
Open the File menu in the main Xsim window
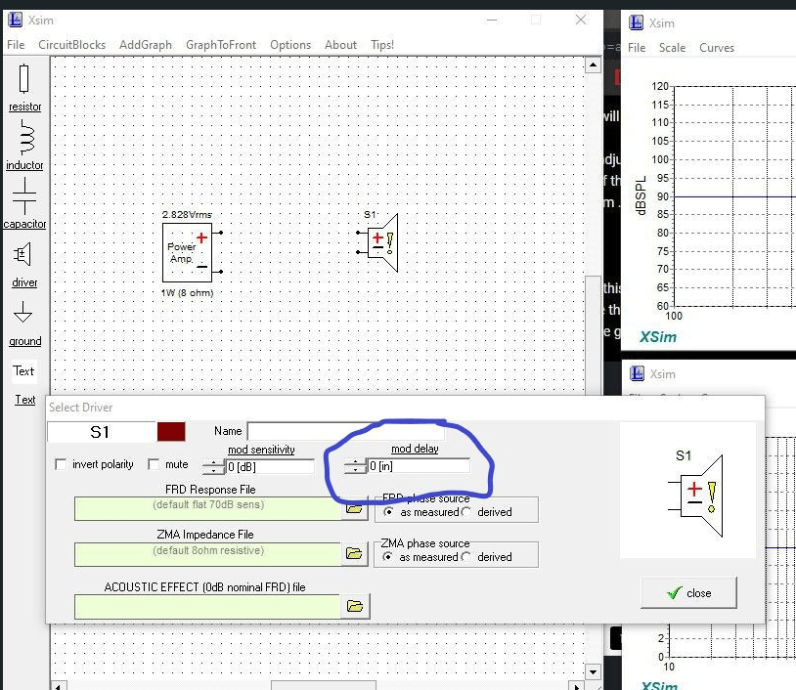tap(16, 45)
